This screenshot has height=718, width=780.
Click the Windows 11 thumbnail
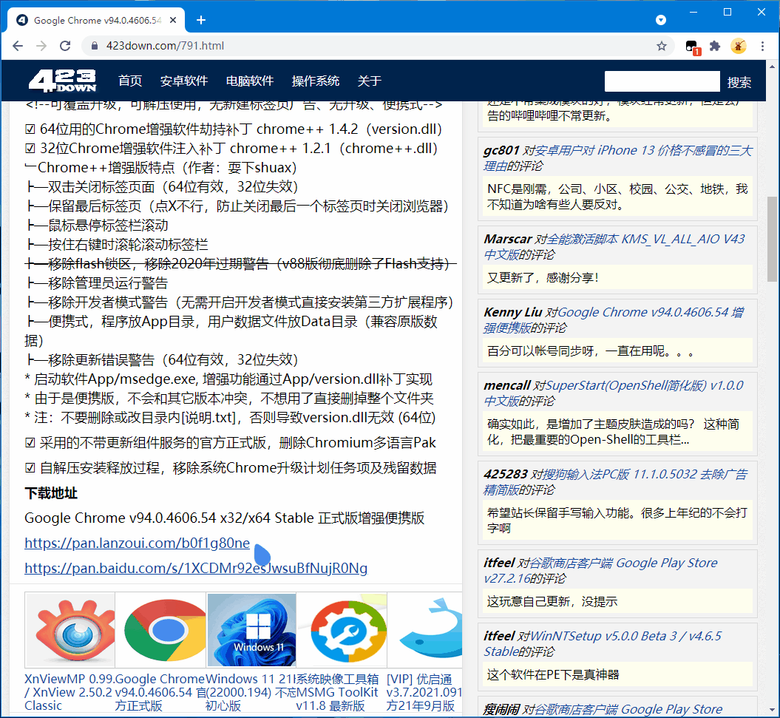[x=251, y=630]
